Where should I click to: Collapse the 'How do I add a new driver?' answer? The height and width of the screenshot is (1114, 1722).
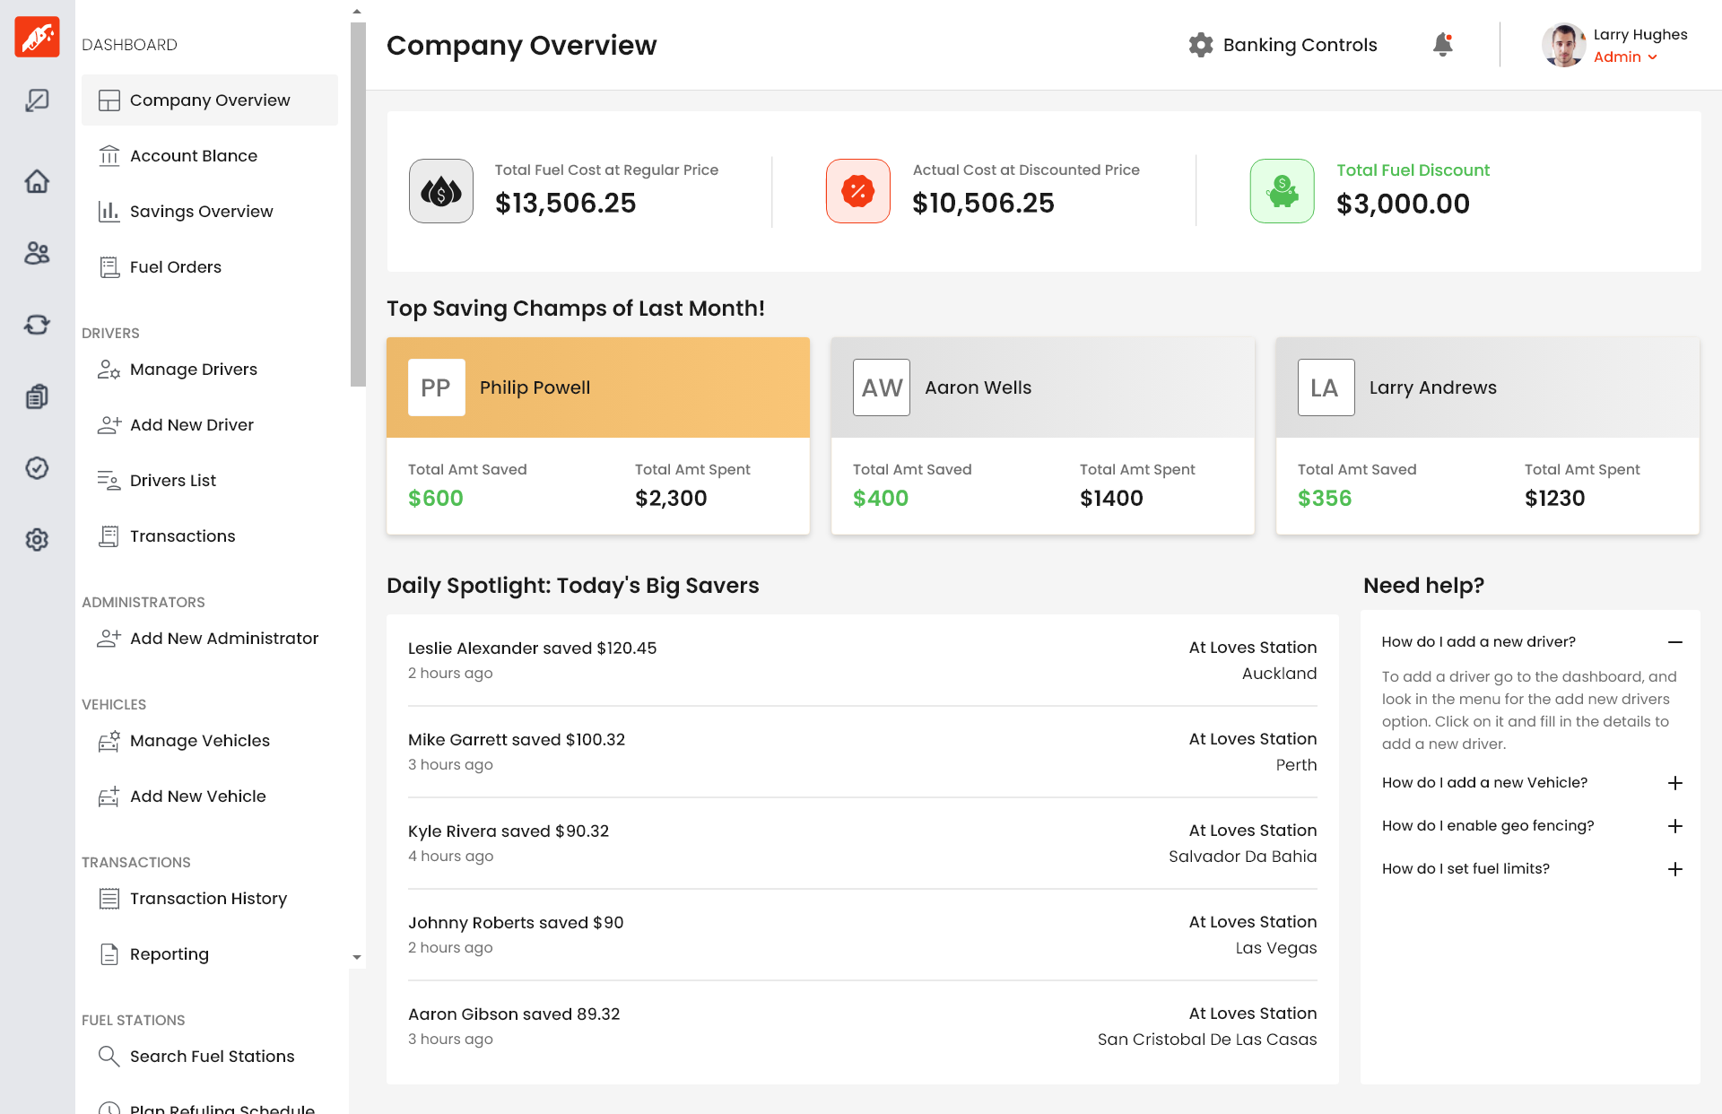point(1675,642)
